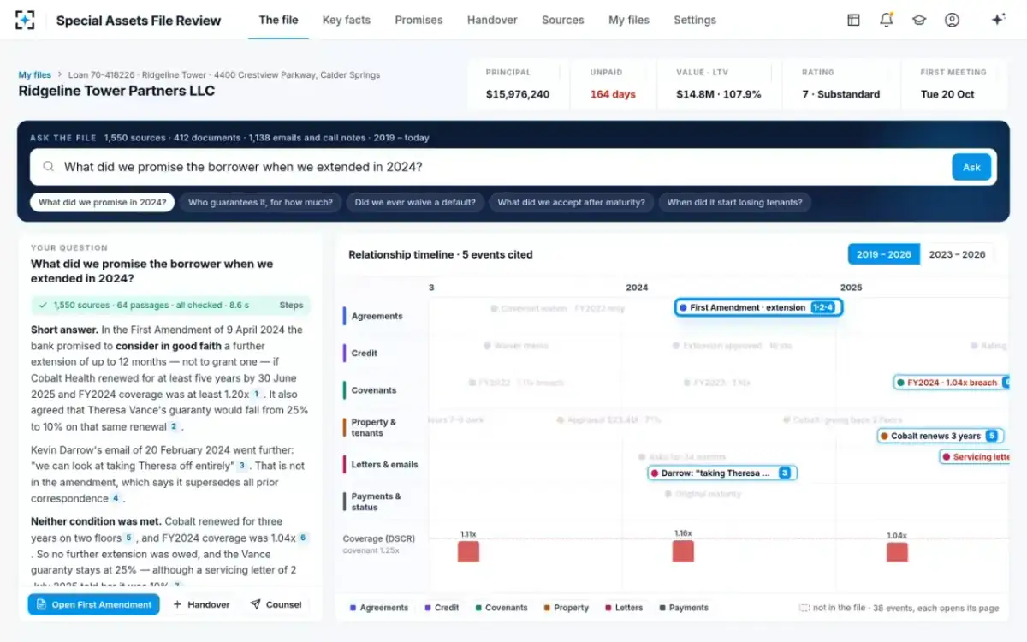Select 'What did we accept after maturity?' chip
Viewport: 1027px width, 642px height.
point(572,203)
